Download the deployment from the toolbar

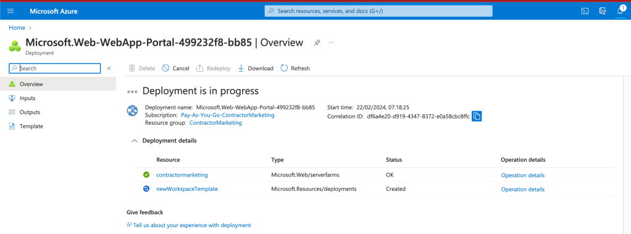point(256,69)
